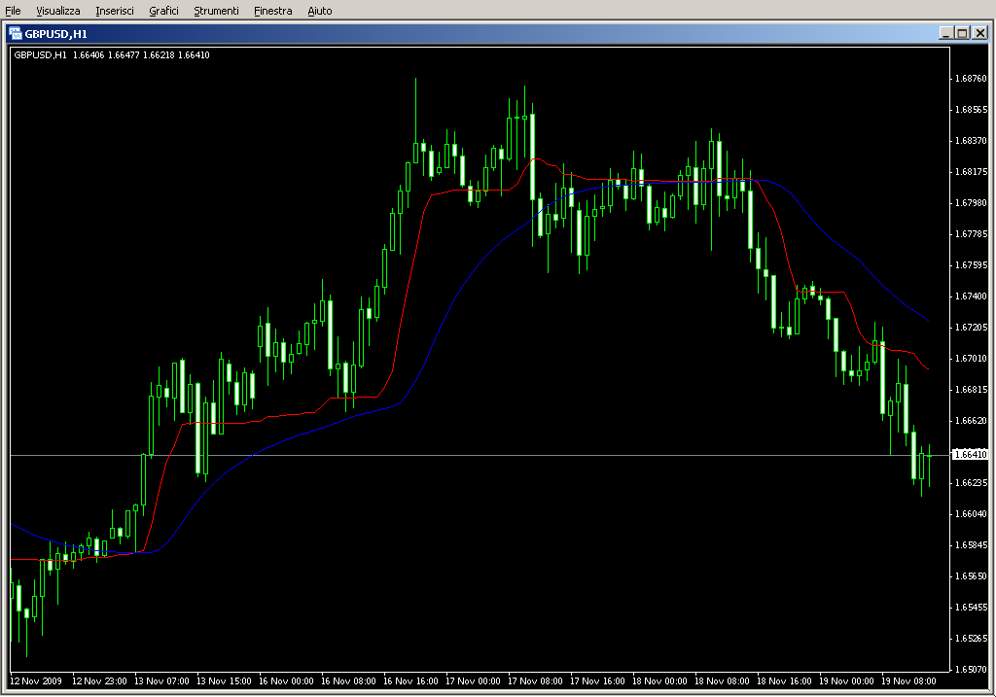Open the File menu
Viewport: 996px width, 697px height.
tap(13, 11)
